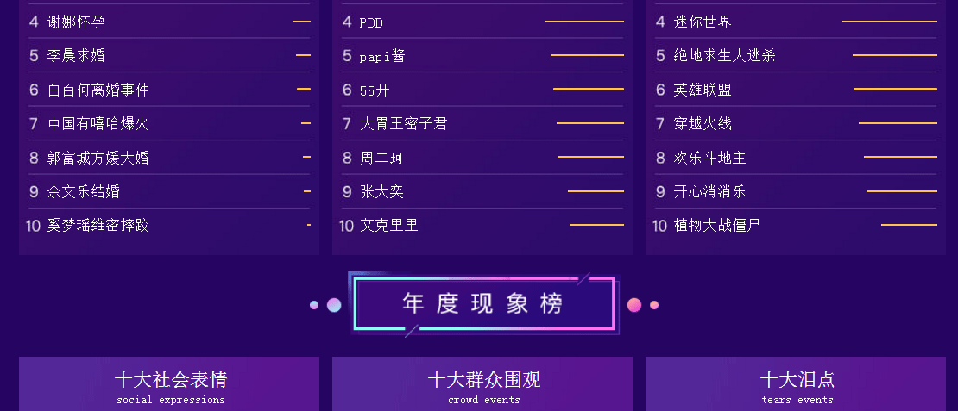Open the 55开 ranking row
958x411 pixels.
pos(482,90)
